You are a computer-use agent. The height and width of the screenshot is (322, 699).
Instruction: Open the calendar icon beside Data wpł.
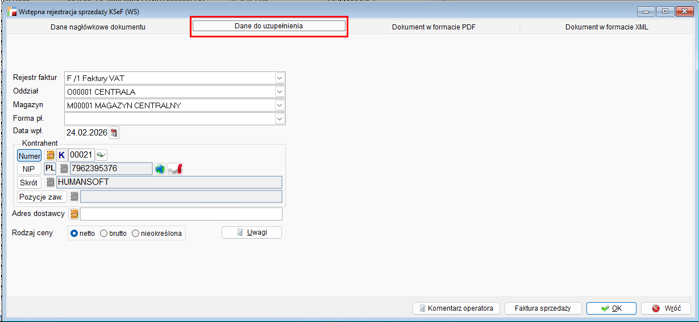pyautogui.click(x=114, y=133)
